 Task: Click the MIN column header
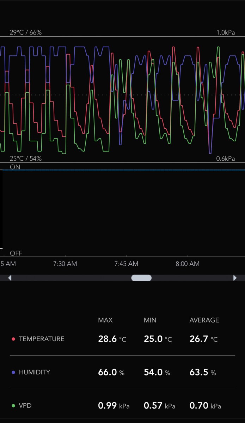tap(150, 320)
